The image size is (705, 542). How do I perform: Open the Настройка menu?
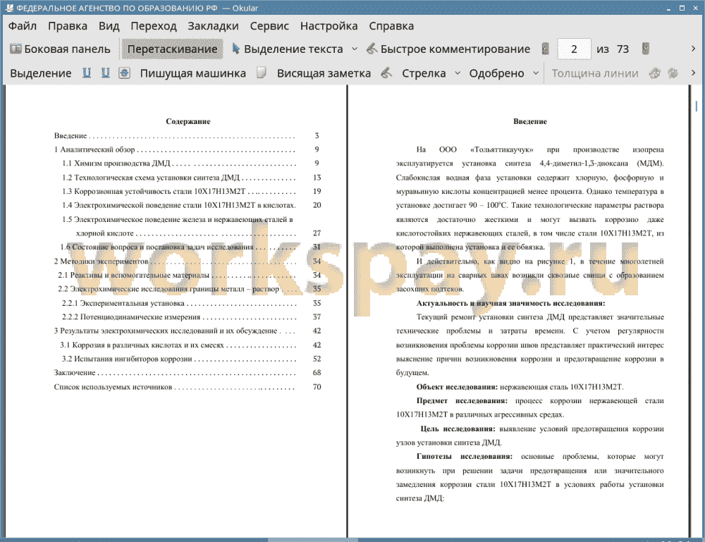coord(329,26)
